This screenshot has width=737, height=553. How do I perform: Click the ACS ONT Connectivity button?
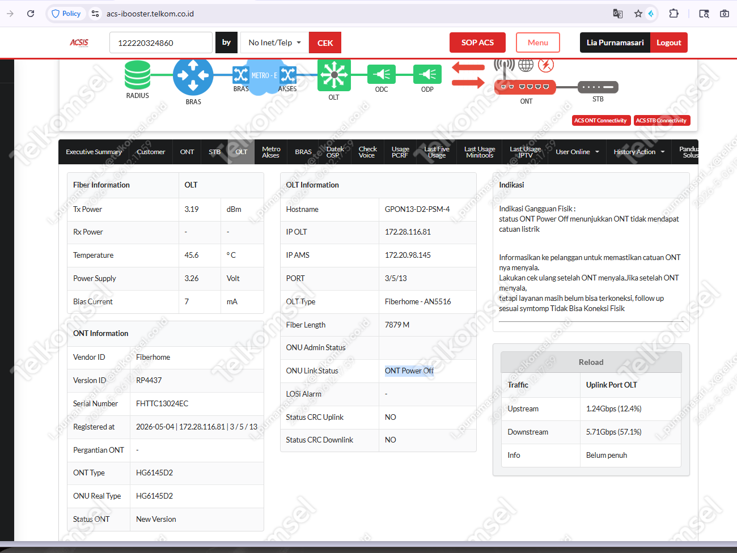coord(600,121)
